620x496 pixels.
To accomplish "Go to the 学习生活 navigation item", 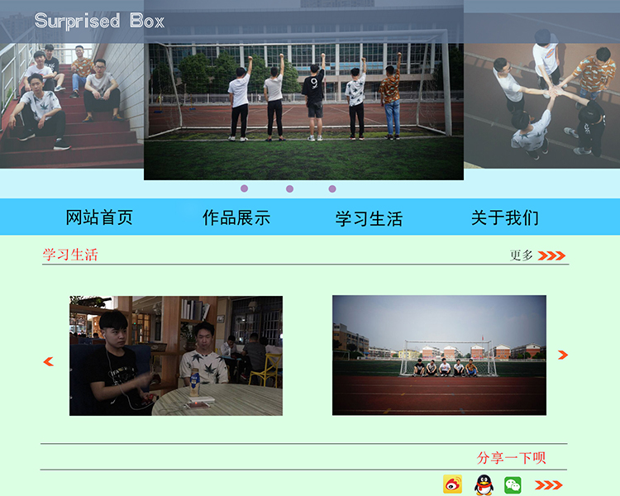I will (x=369, y=219).
